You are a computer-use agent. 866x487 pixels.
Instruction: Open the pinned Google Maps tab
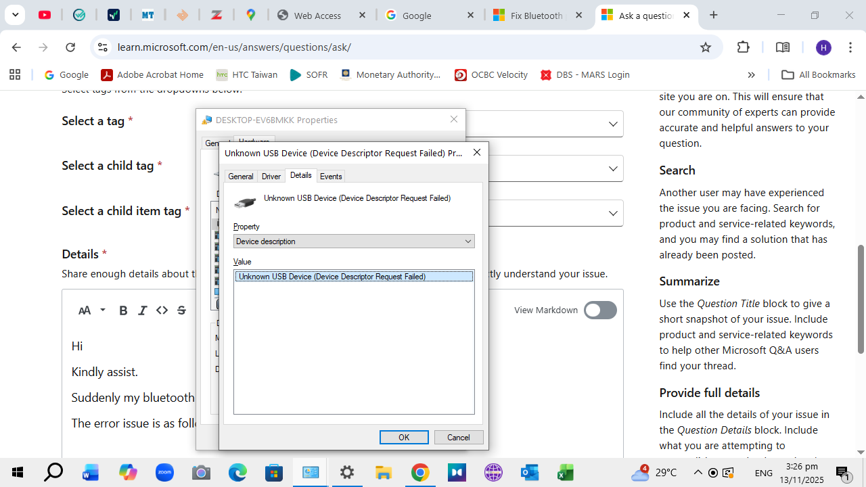coord(251,15)
